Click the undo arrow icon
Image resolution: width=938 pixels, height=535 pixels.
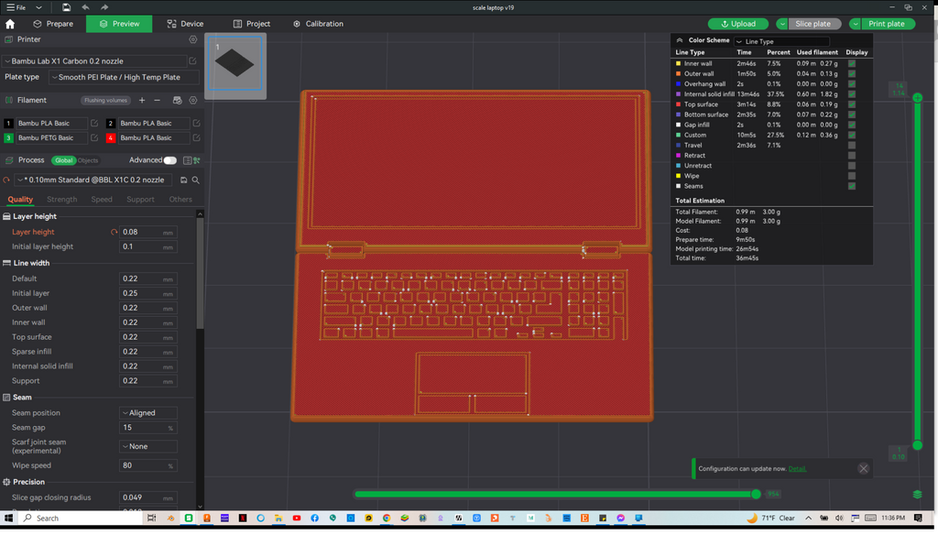click(x=85, y=7)
